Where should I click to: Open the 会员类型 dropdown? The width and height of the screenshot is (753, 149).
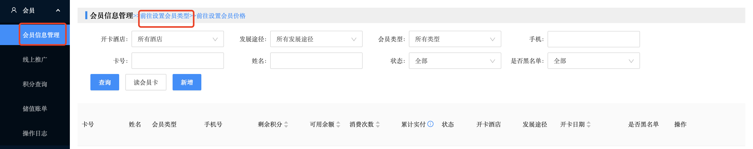pyautogui.click(x=455, y=39)
